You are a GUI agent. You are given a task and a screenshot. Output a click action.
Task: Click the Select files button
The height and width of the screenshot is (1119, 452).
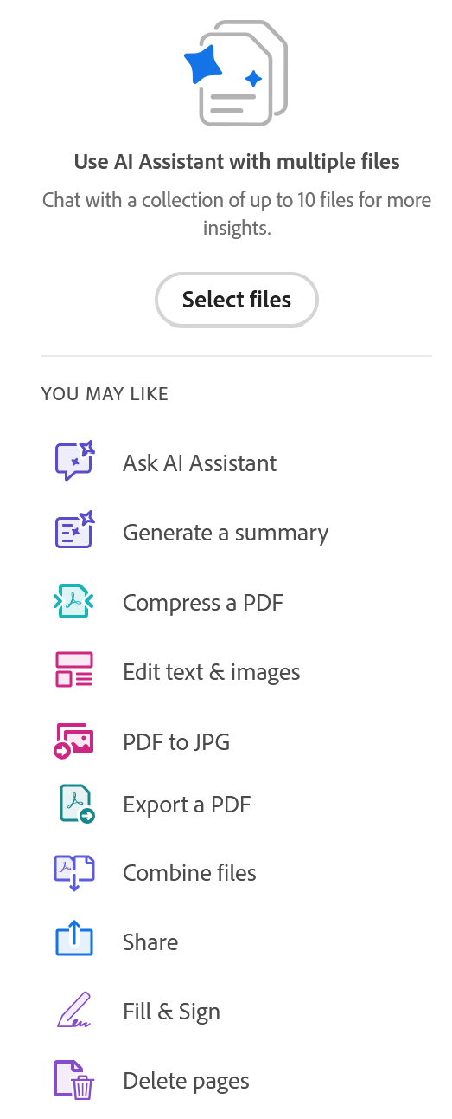[236, 300]
